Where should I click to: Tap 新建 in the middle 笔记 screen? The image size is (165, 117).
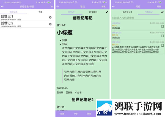[103, 7]
